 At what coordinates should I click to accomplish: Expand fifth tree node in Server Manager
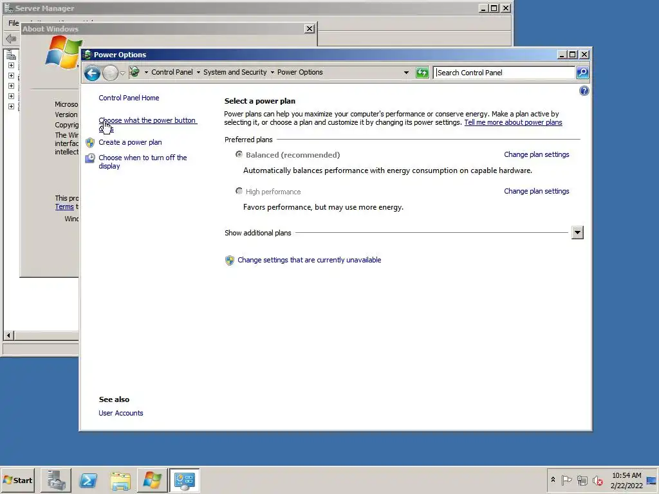[12, 106]
